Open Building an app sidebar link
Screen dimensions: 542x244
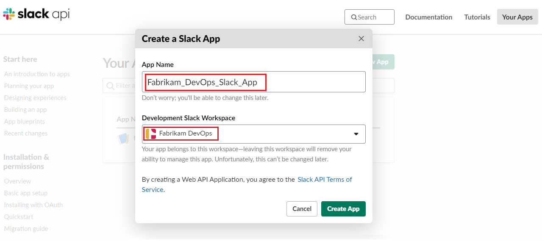tap(25, 110)
